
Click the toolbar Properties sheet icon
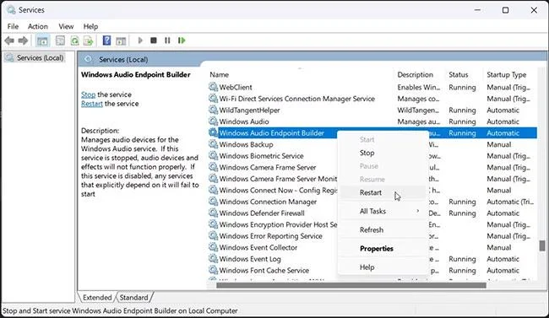pos(60,40)
